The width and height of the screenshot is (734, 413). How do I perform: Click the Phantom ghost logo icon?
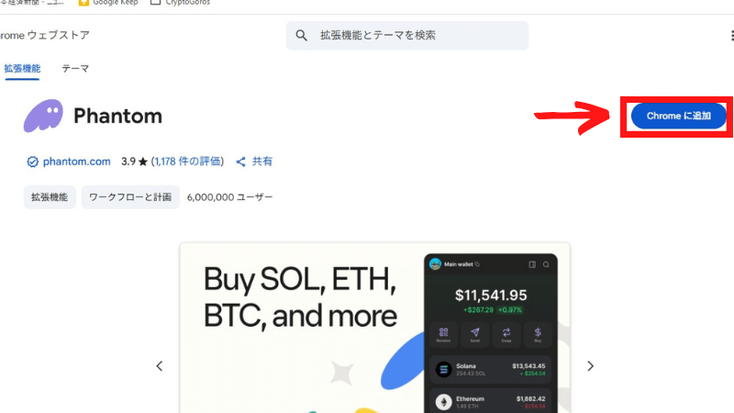pos(43,116)
